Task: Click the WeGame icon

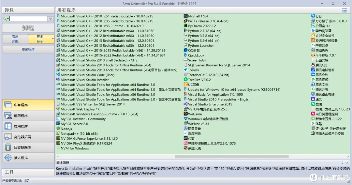Action: tap(185, 114)
